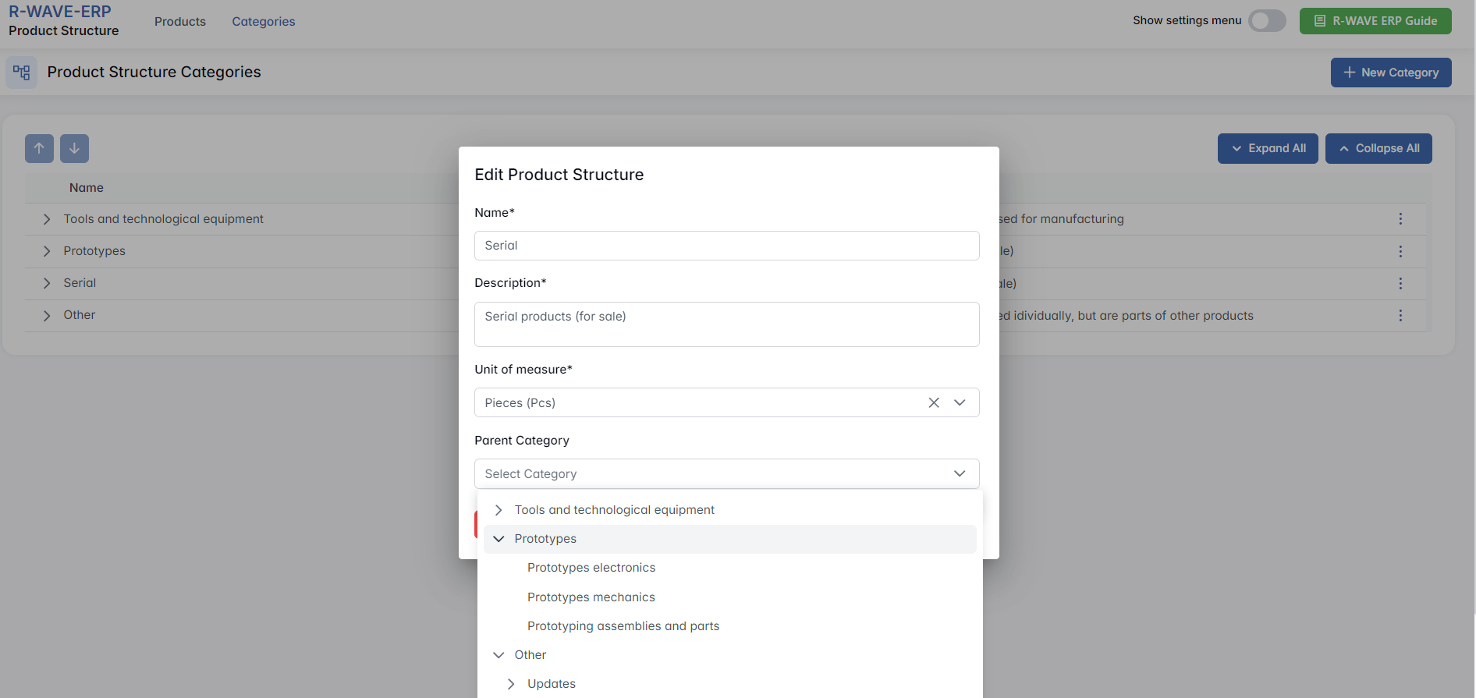Expand the Updates node in dropdown
This screenshot has height=698, width=1476.
tap(511, 684)
